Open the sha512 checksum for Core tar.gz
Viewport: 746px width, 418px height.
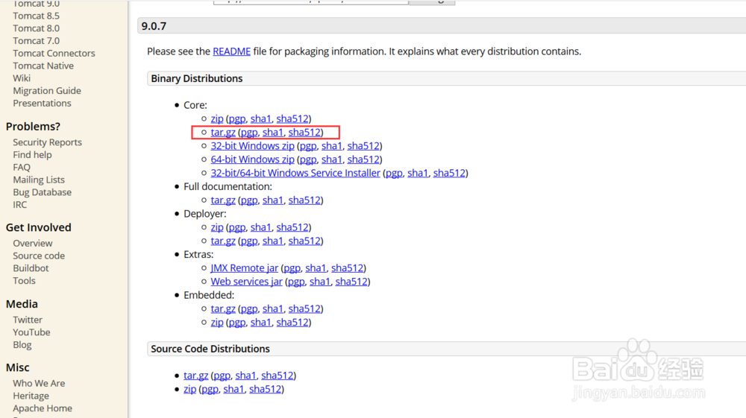[304, 133]
